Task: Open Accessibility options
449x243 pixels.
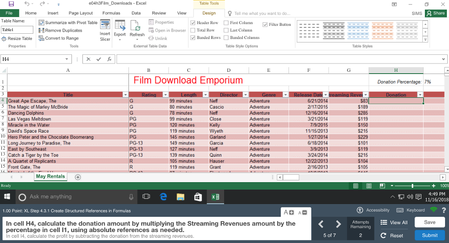Action: click(x=374, y=210)
